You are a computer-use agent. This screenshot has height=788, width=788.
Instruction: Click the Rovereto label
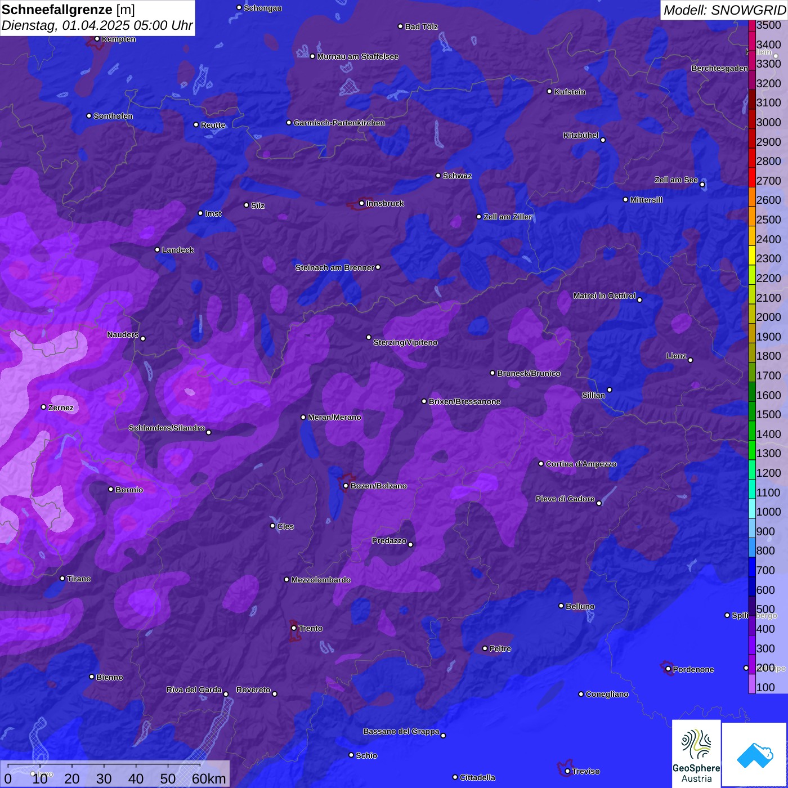[253, 689]
